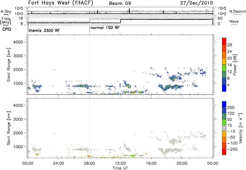This screenshot has width=246, height=170.
Task: Click the "Velocity [m s⁻¹]" colorbar label
Action: [x=240, y=128]
